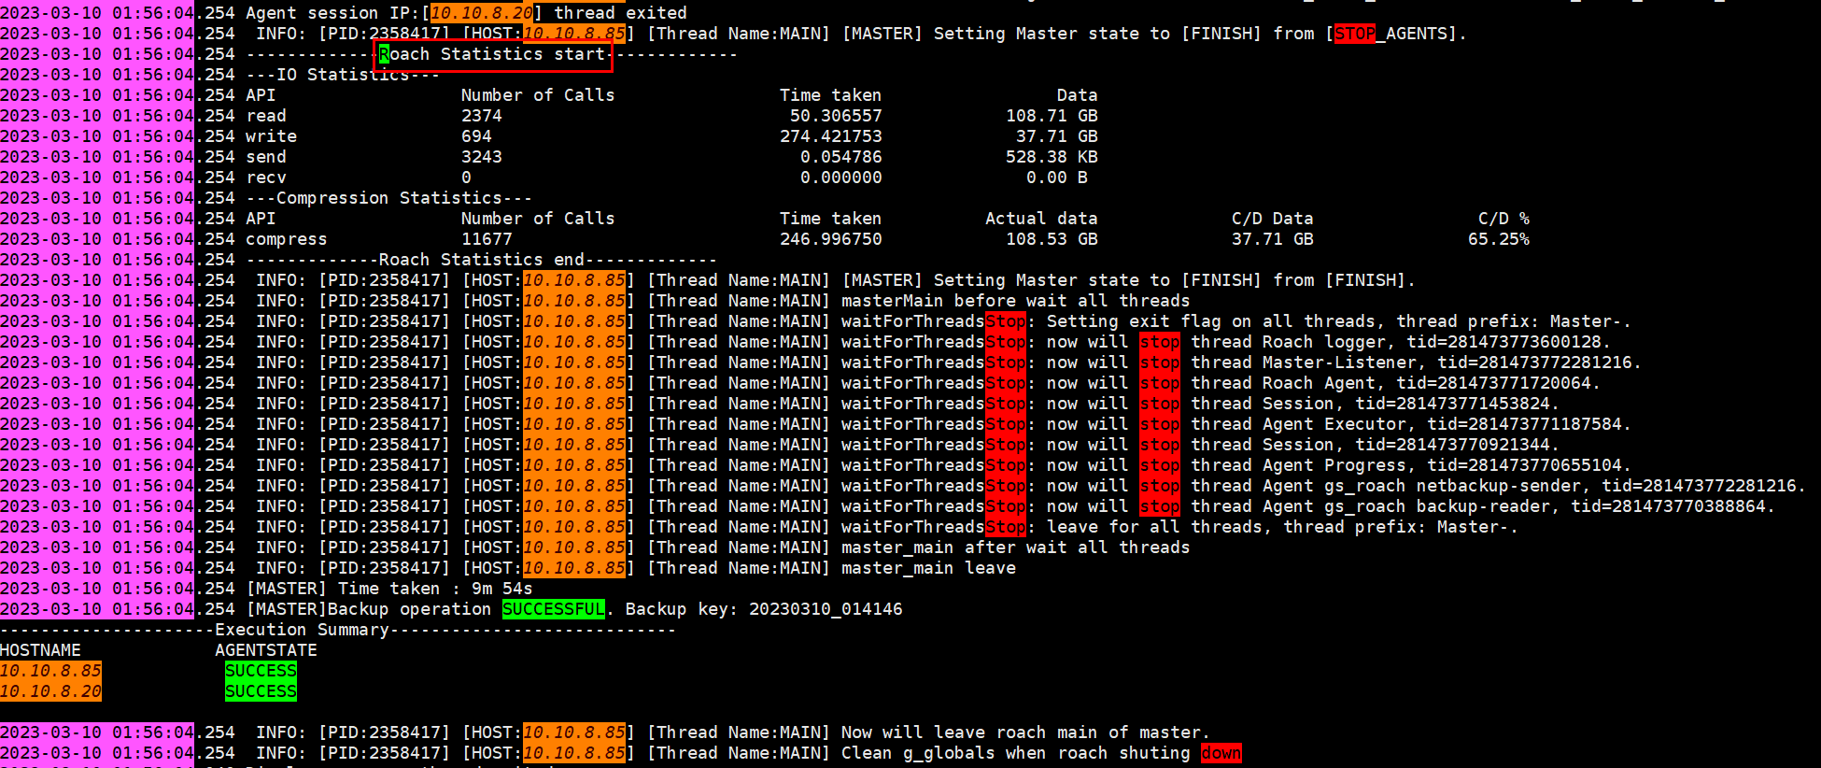Select the compression ratio "65.25%"
This screenshot has width=1821, height=768.
[x=1499, y=239]
